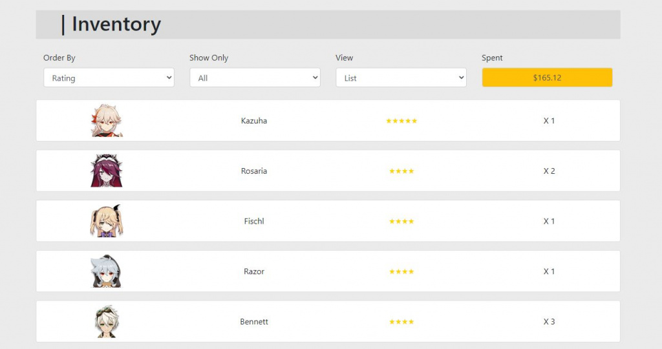
Task: Select Bennett's avatar image
Action: 106,321
